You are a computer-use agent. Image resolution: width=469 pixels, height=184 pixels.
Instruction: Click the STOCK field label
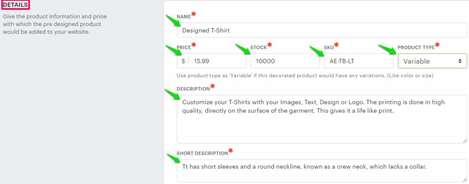(258, 47)
